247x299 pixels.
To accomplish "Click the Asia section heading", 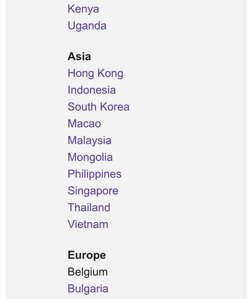I will [x=79, y=57].
